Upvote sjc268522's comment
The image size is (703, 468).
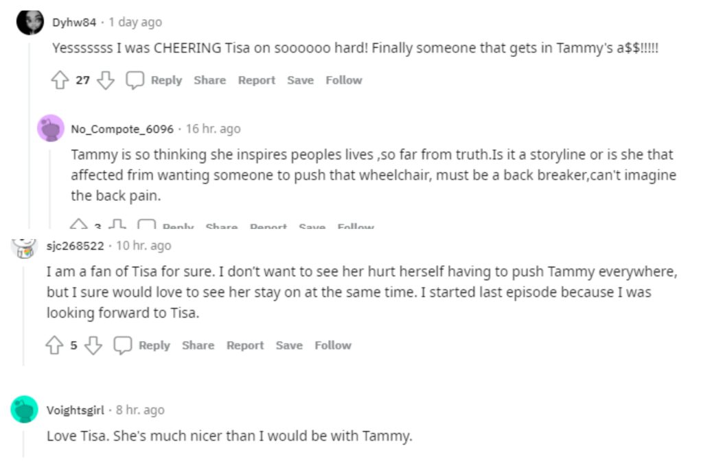pos(55,345)
